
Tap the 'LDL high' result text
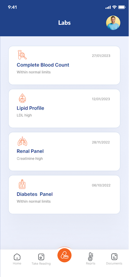tap(24, 115)
